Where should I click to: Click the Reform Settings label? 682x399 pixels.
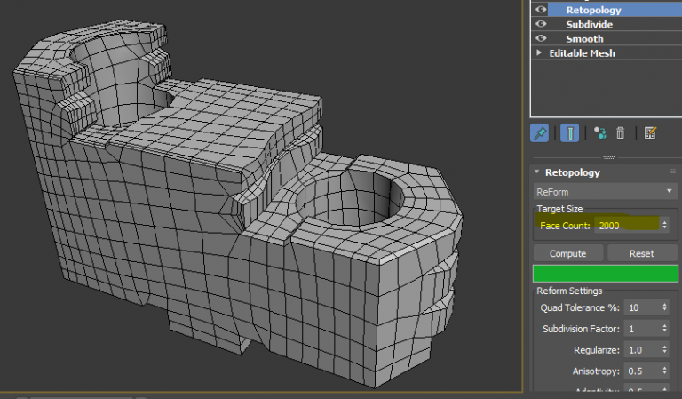(x=569, y=291)
